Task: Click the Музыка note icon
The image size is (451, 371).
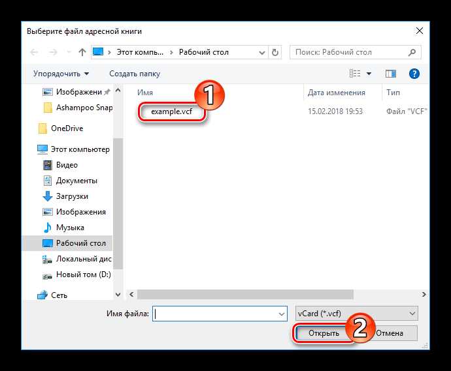Action: [48, 228]
